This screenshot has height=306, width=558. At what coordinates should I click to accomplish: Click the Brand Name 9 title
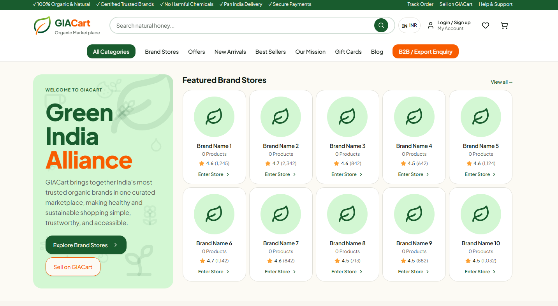[x=414, y=243]
